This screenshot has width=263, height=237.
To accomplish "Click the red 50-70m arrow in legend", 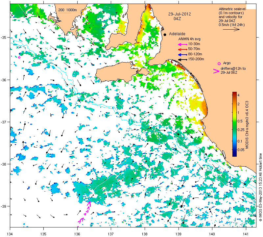I will pyautogui.click(x=183, y=49).
